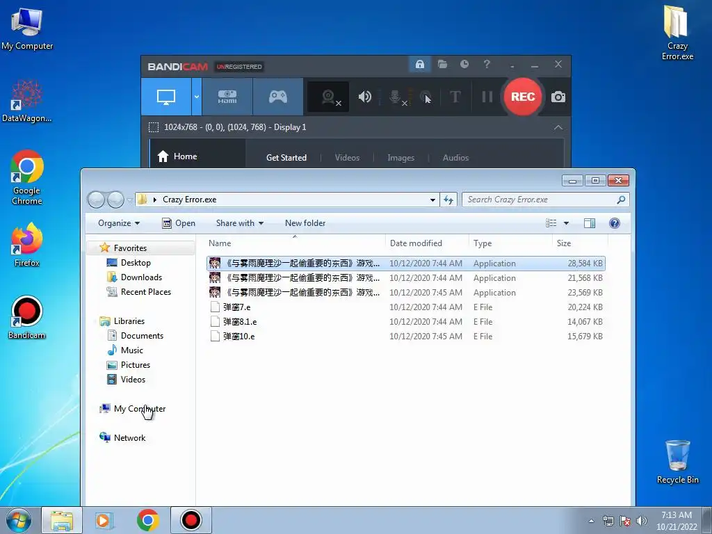Click Open button in Explorer toolbar
The image size is (712, 534).
179,223
